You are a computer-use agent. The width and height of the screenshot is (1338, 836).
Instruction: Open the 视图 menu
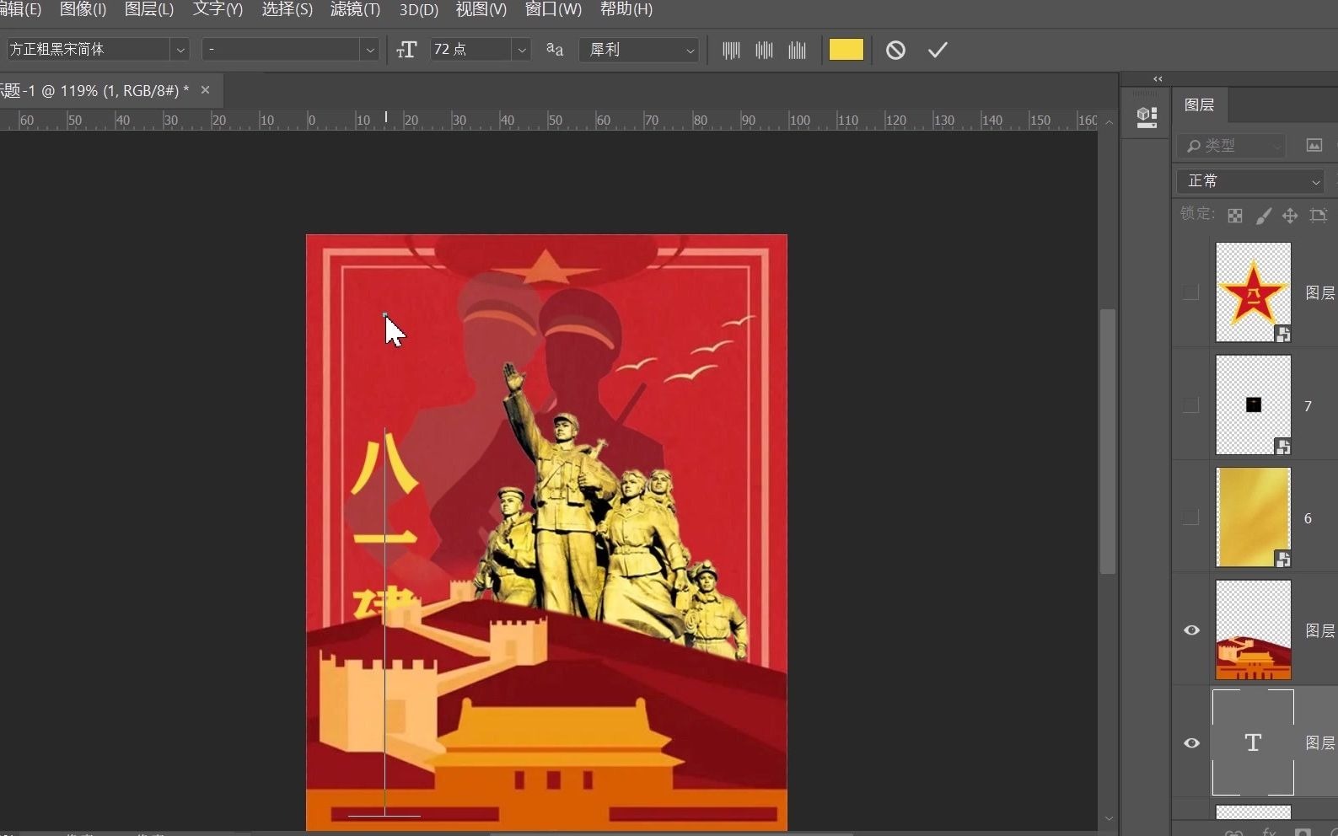coord(481,9)
